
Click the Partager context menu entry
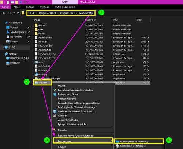62,116
